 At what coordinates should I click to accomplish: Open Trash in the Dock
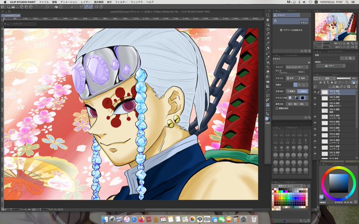254,219
